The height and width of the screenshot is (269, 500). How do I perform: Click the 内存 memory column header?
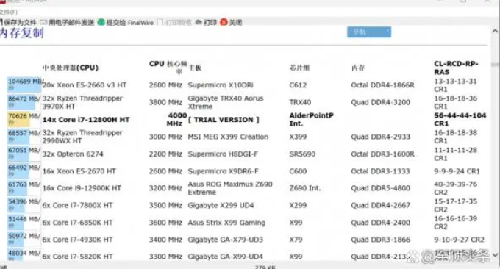pyautogui.click(x=357, y=68)
